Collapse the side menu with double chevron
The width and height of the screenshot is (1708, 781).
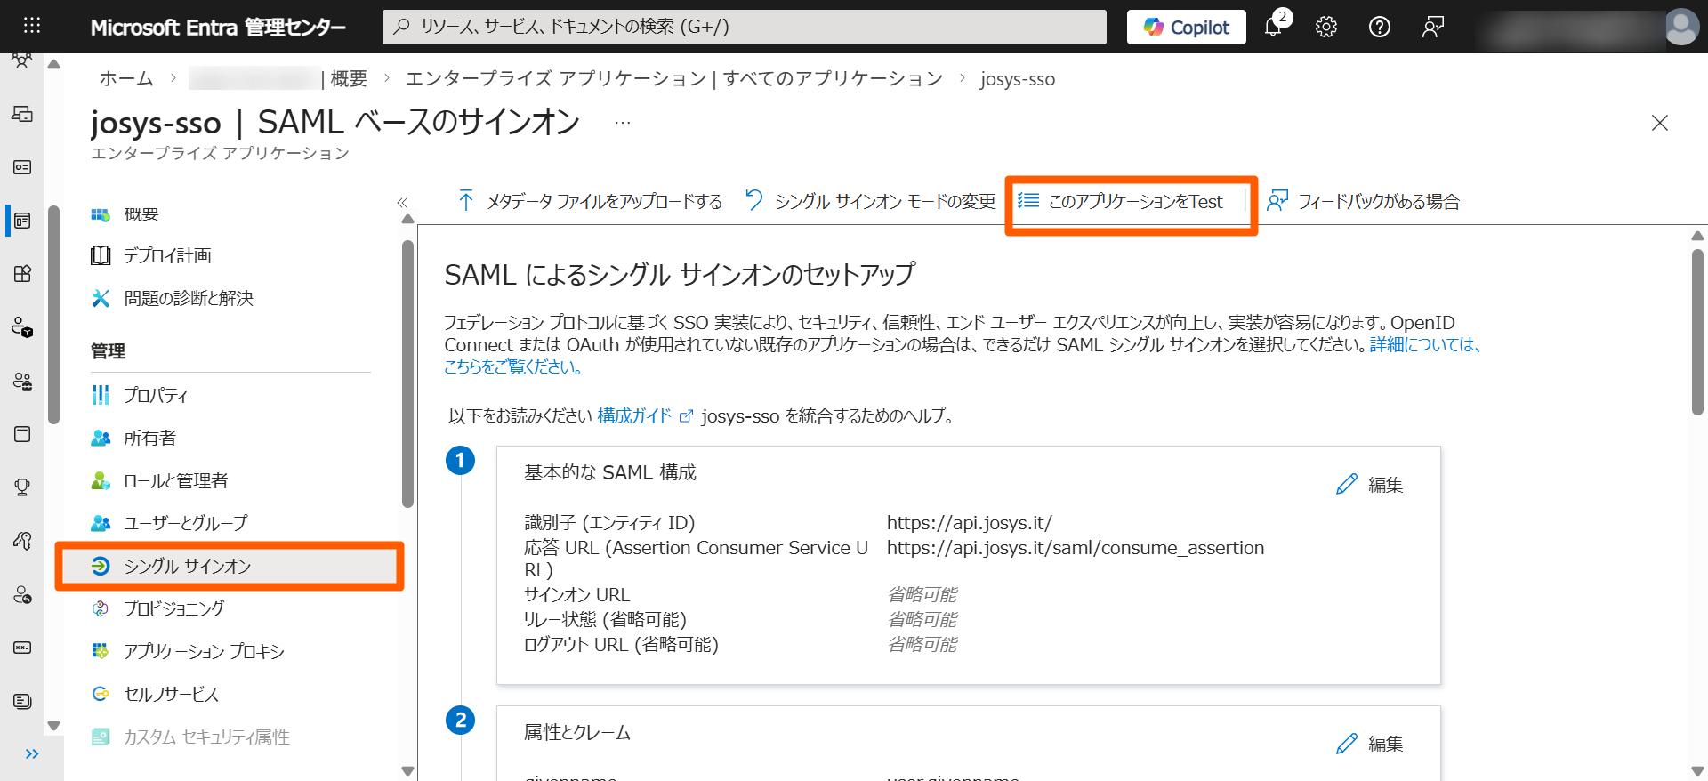tap(402, 203)
